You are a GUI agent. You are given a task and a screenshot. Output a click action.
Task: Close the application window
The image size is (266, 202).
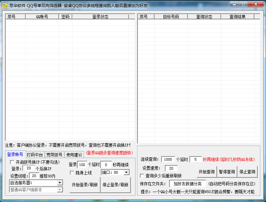(x=256, y=4)
